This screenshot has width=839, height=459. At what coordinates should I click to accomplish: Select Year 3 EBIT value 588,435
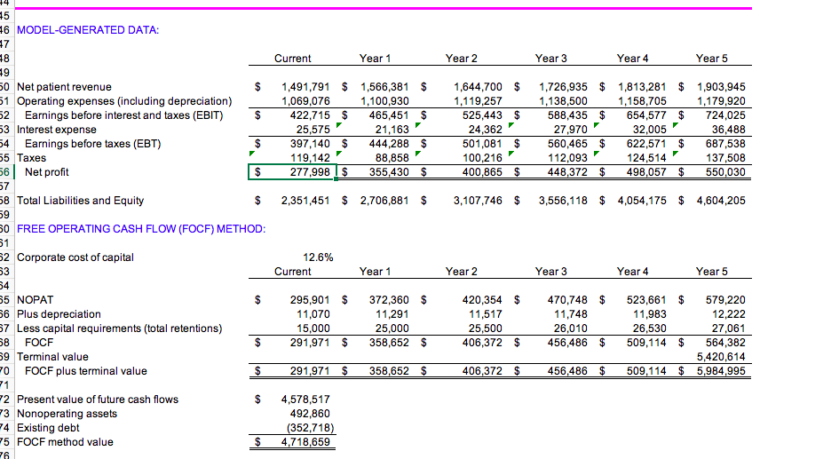coord(567,115)
